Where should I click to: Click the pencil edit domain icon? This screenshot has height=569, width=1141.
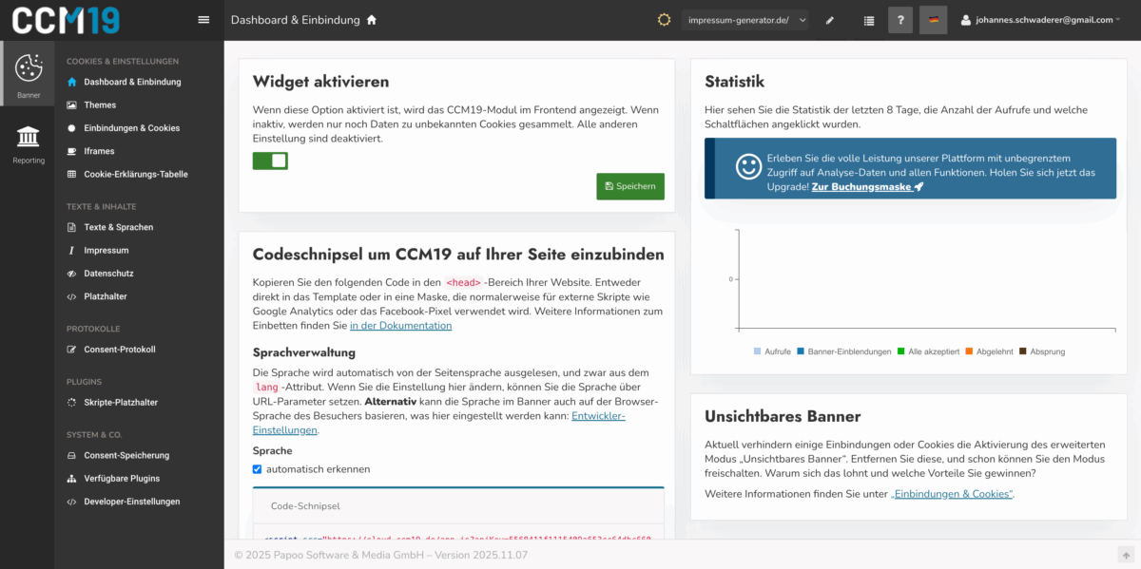(829, 20)
